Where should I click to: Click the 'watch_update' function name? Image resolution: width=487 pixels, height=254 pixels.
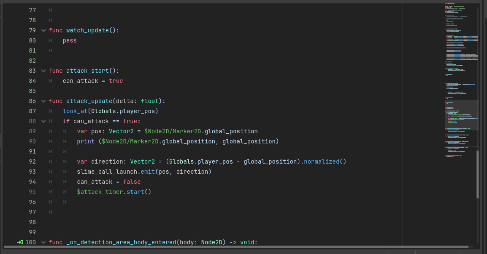87,30
